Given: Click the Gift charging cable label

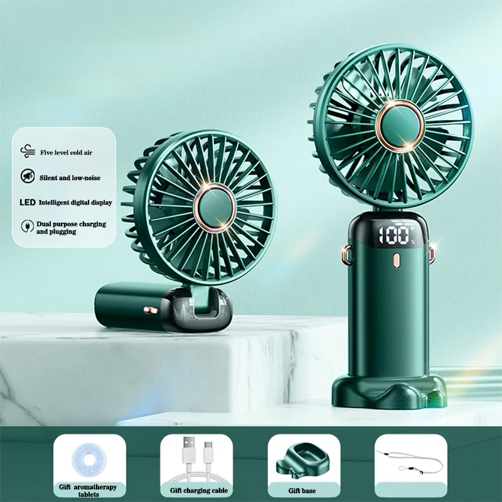Looking at the screenshot, I should click(x=199, y=490).
